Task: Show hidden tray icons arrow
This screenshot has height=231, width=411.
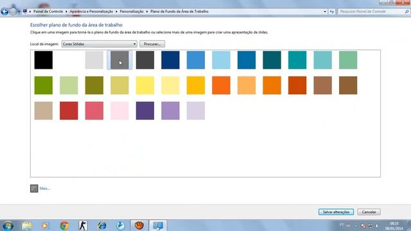Action: pos(356,226)
